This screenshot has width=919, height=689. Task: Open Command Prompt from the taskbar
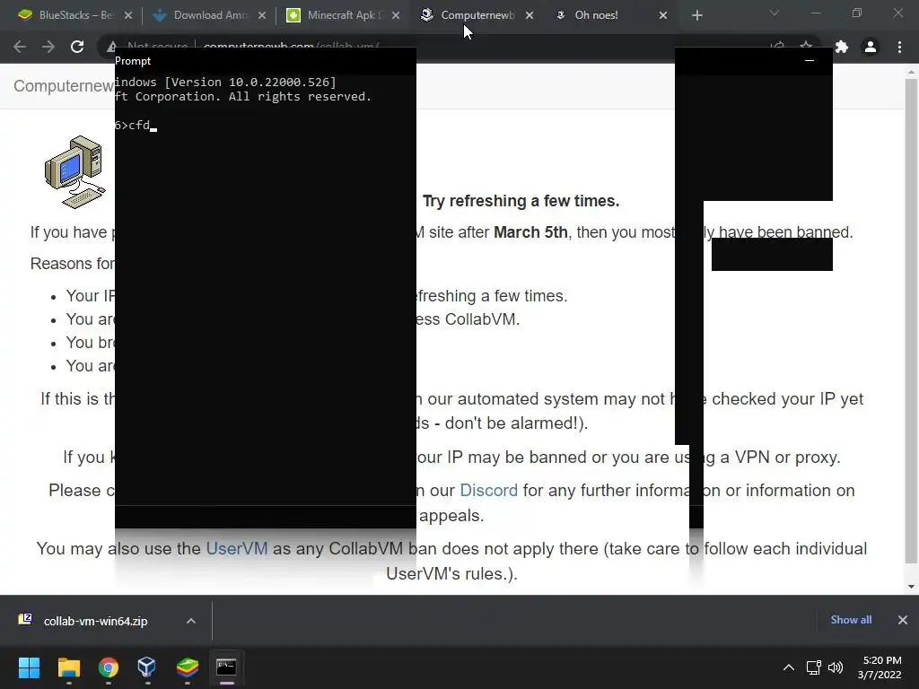click(226, 667)
